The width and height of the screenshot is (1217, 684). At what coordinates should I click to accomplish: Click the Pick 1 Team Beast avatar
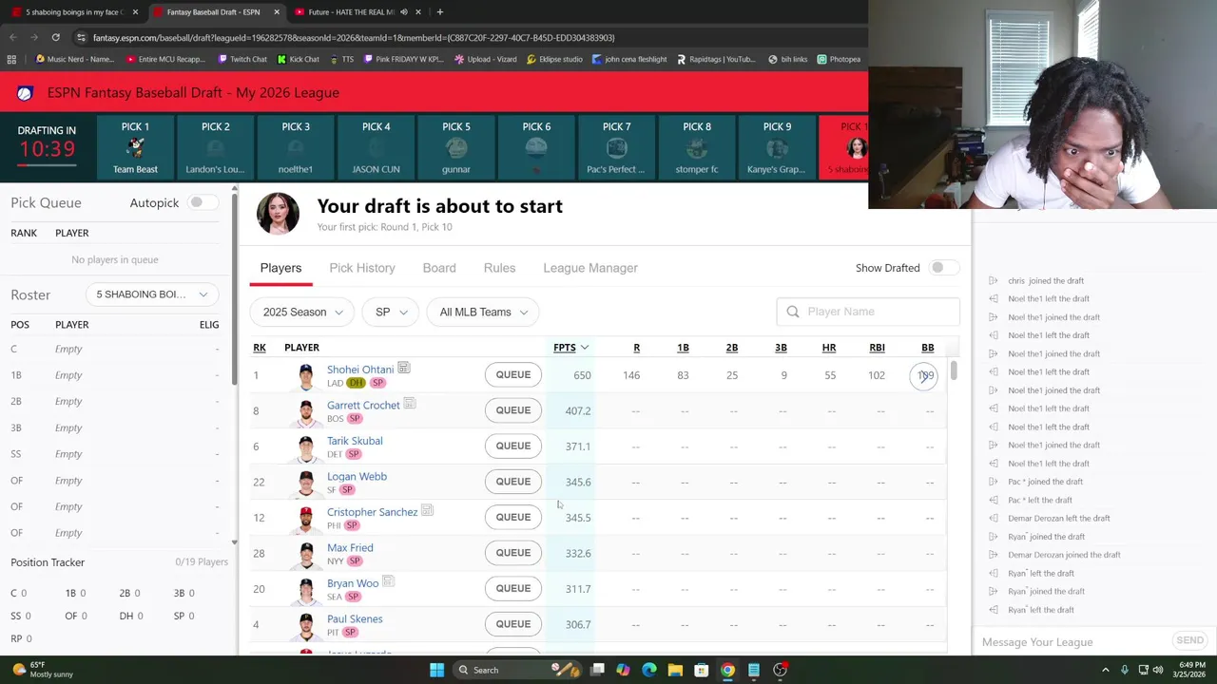(135, 147)
